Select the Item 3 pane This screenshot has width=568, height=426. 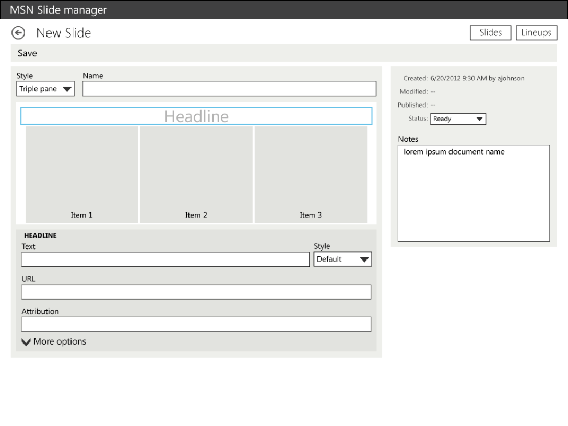coord(311,174)
